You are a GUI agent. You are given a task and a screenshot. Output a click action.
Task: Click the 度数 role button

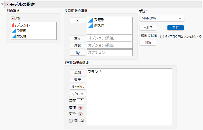tap(77, 45)
